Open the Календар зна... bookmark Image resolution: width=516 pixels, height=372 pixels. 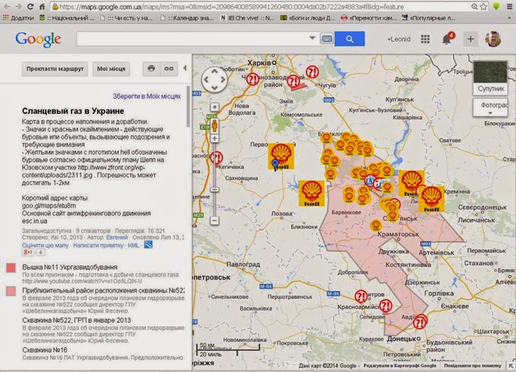click(187, 18)
